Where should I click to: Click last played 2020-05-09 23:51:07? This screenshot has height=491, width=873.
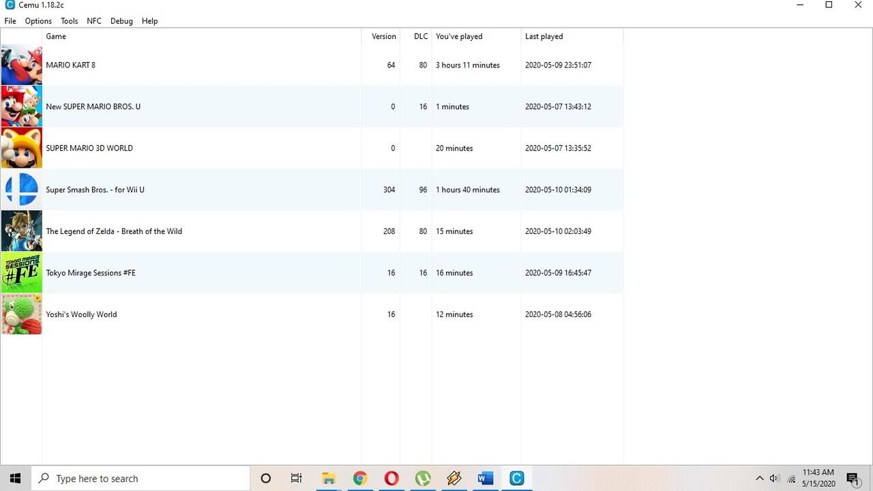click(x=558, y=65)
